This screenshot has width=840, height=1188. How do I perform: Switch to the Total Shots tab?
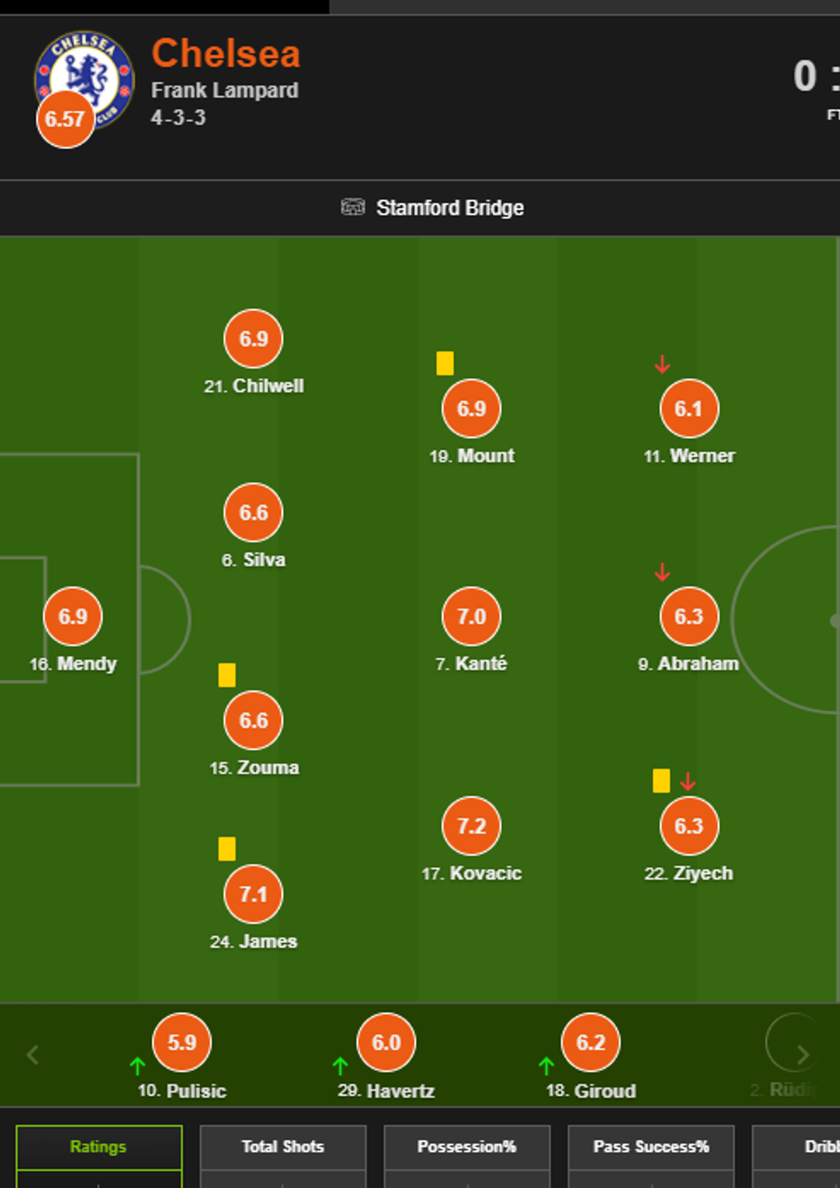pos(283,1147)
